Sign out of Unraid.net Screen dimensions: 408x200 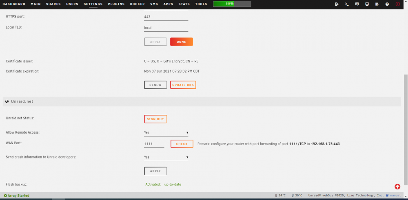pyautogui.click(x=155, y=119)
